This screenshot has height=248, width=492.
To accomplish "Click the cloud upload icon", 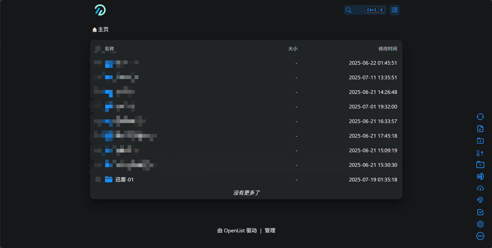I will click(x=480, y=188).
